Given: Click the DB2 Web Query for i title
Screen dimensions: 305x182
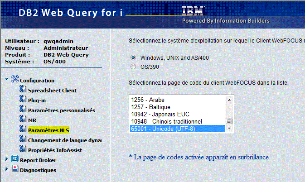Looking at the screenshot, I should [x=71, y=13].
